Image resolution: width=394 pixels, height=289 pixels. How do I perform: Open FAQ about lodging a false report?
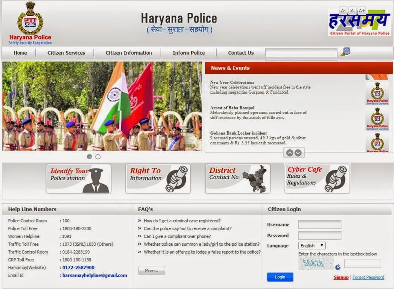[x=202, y=252]
